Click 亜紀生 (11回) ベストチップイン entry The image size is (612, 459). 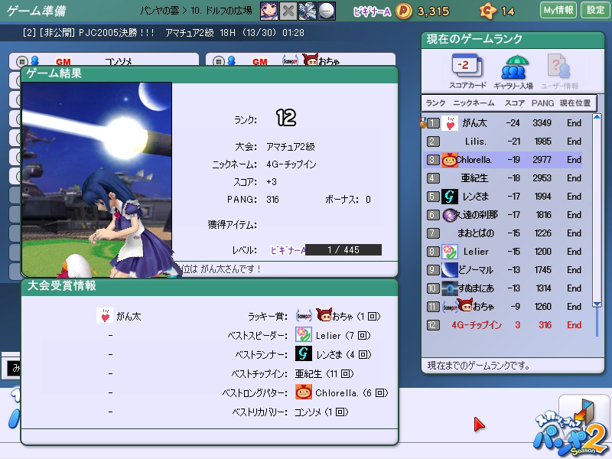[x=324, y=373]
